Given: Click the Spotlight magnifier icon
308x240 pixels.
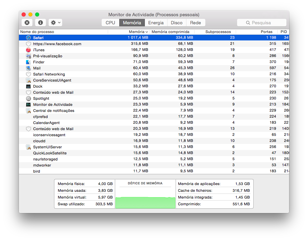Looking at the screenshot, I should tap(28, 98).
